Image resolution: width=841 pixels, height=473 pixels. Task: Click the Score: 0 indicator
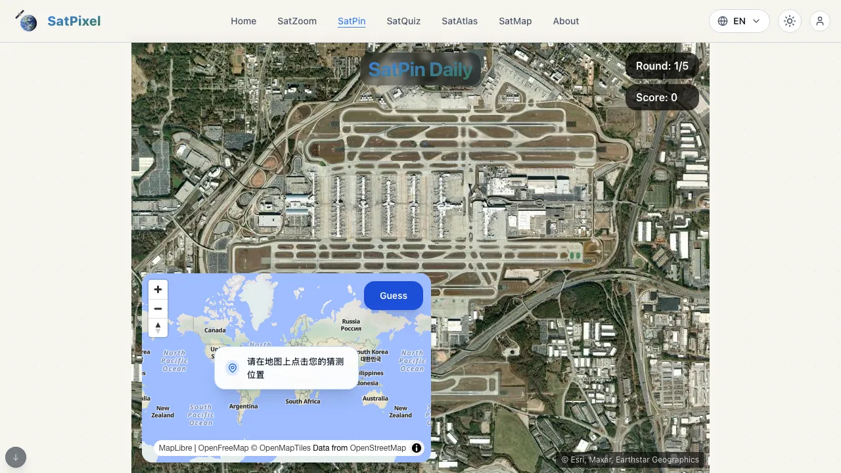662,97
